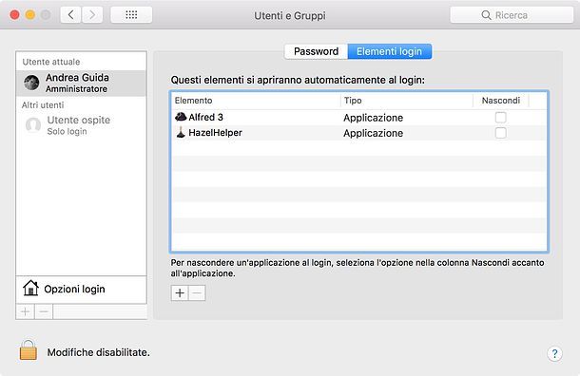Click in the Ricerca search field
This screenshot has height=376, width=580.
512,15
